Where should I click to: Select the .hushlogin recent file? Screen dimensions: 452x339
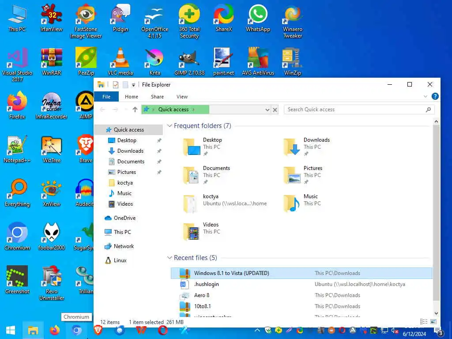[x=301, y=284]
